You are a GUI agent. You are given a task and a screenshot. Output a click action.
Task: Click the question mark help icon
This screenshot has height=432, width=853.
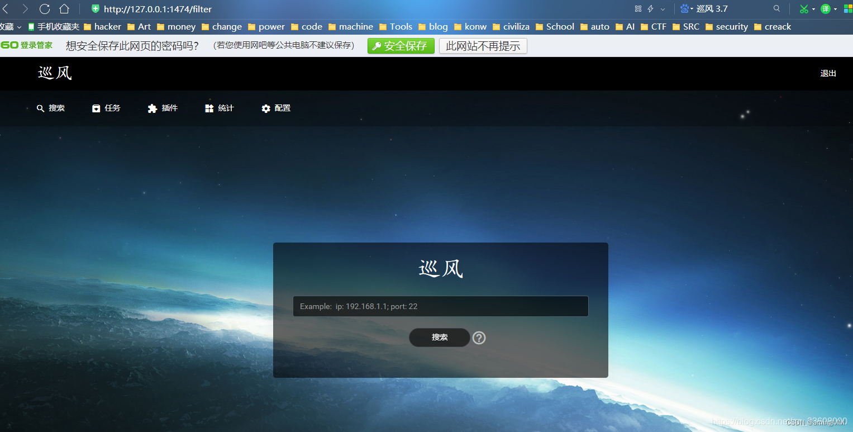pos(479,338)
